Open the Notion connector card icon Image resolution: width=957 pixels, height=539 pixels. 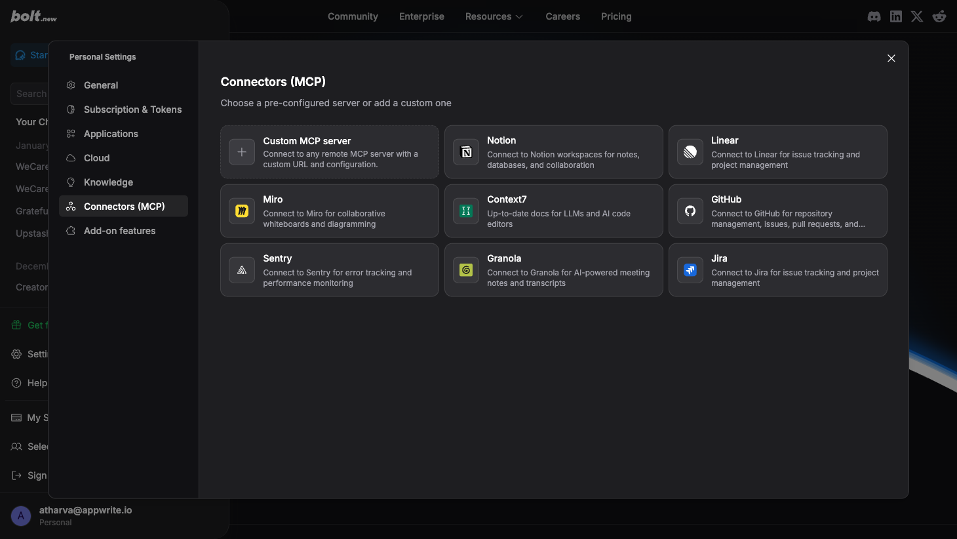tap(465, 151)
